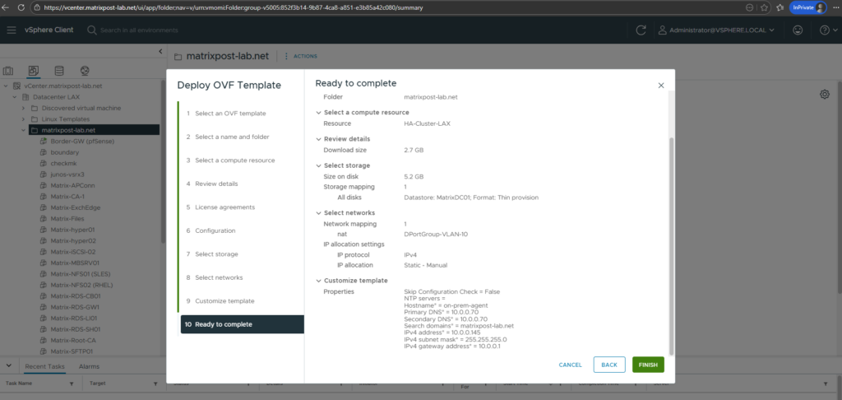Select Matrix-ExchEdge VM
The height and width of the screenshot is (400, 842).
point(75,207)
